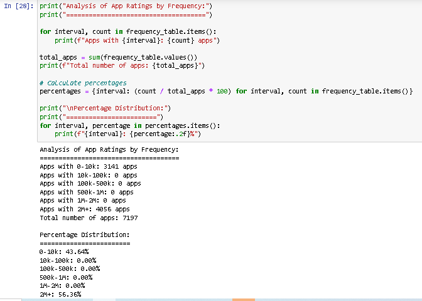Select the In [28] cell prompt
The height and width of the screenshot is (301, 422).
[19, 6]
